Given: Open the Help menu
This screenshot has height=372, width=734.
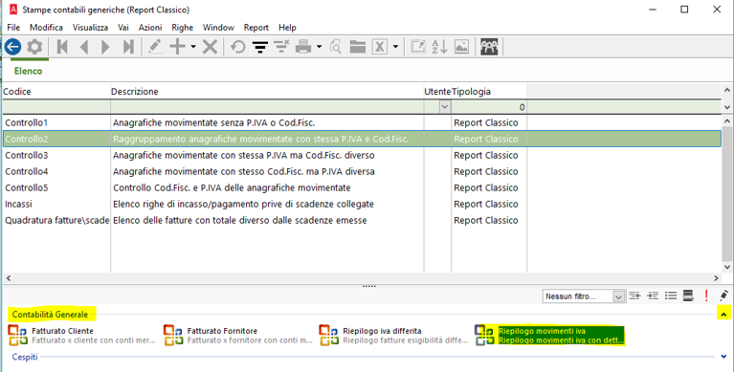Looking at the screenshot, I should (x=287, y=28).
